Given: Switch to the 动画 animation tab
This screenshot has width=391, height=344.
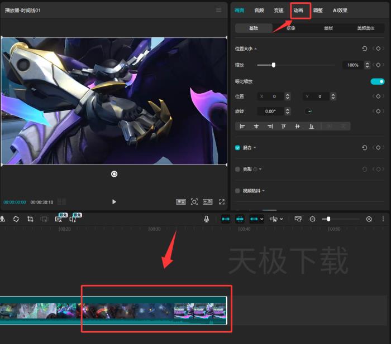Looking at the screenshot, I should click(x=298, y=10).
